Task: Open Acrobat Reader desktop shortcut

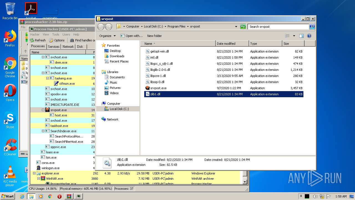Action: point(31,11)
